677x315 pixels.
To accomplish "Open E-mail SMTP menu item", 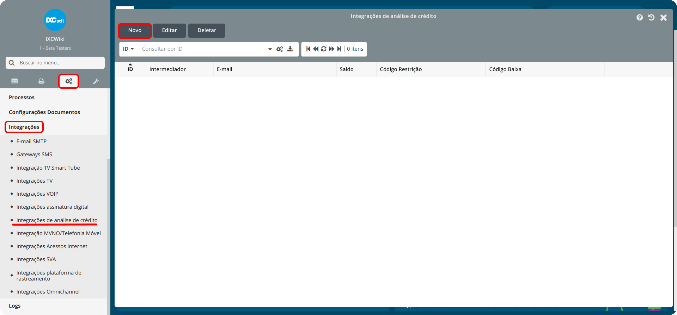I will click(x=31, y=141).
